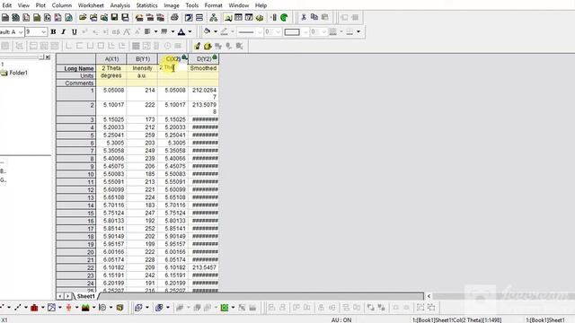This screenshot has width=575, height=323.
Task: Open the font name dropdown
Action: click(21, 32)
